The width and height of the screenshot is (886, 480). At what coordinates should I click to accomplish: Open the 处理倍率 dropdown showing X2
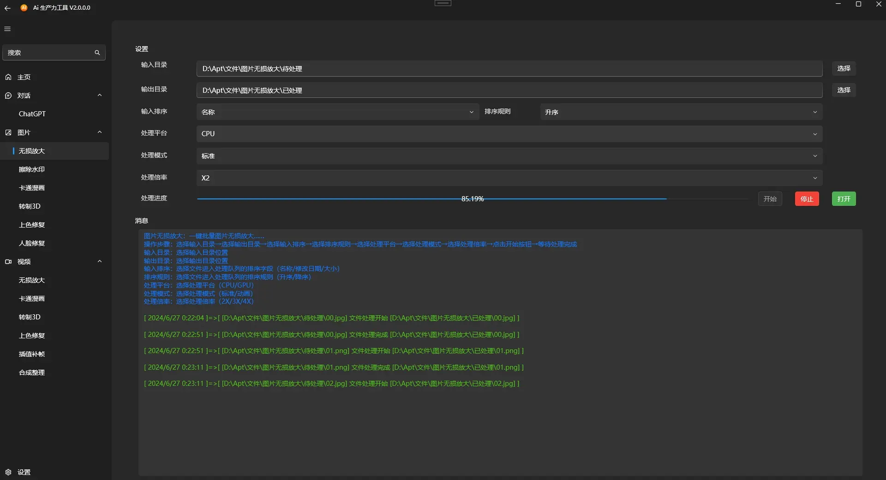(x=509, y=178)
